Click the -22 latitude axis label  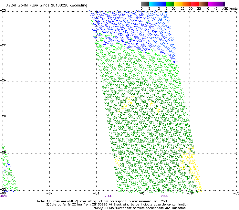(x=3, y=45)
